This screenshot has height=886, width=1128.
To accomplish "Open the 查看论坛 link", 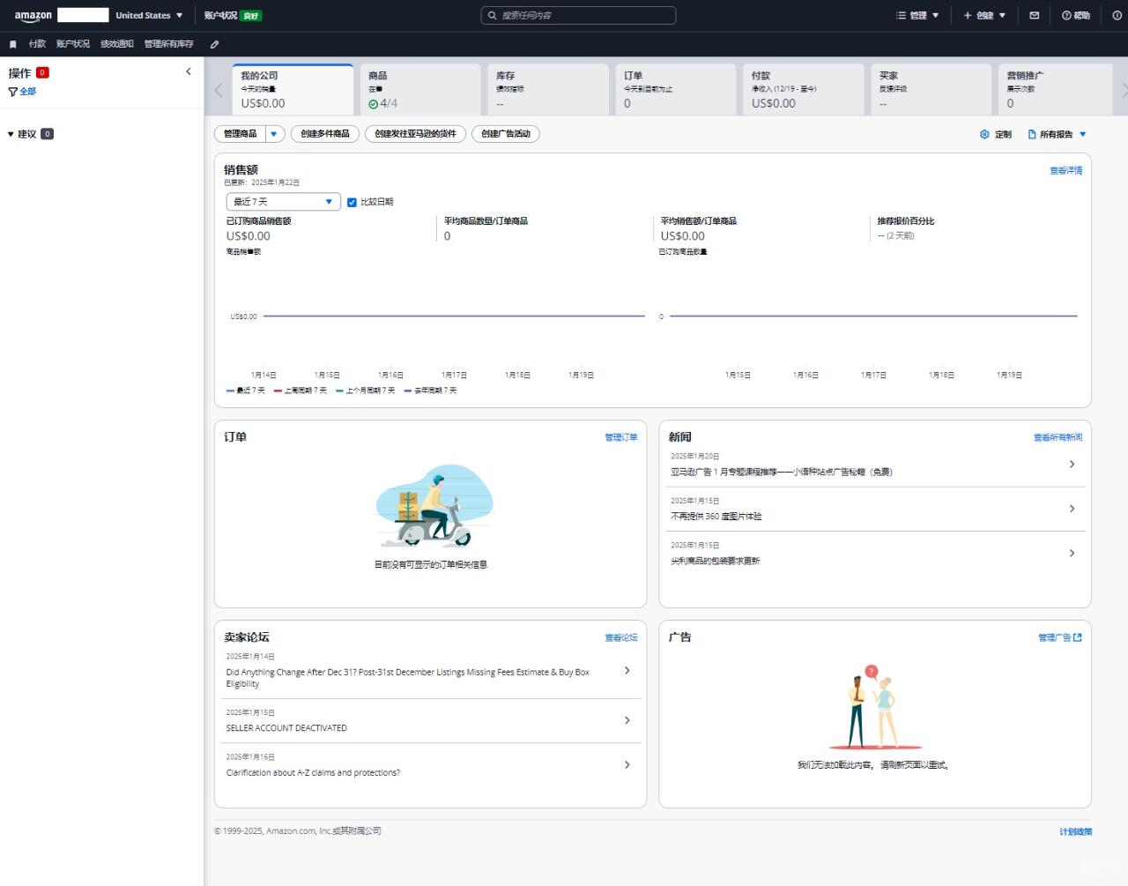I will 621,637.
